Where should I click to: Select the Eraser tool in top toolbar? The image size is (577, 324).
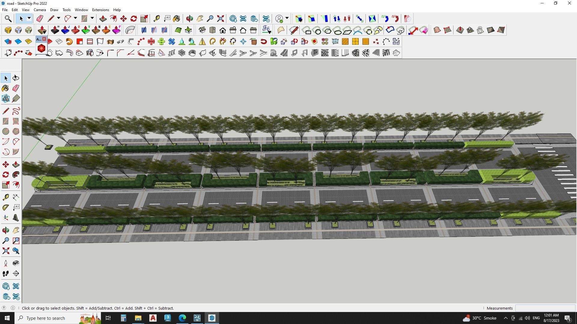40,19
